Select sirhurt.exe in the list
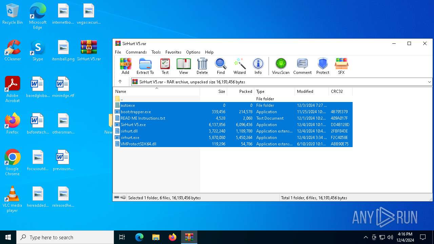The width and height of the screenshot is (434, 244). 233,138
